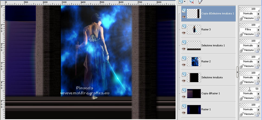Click opacity slider of Copia diSelezione innalzata 1
The height and width of the screenshot is (120, 262).
pyautogui.click(x=250, y=9)
